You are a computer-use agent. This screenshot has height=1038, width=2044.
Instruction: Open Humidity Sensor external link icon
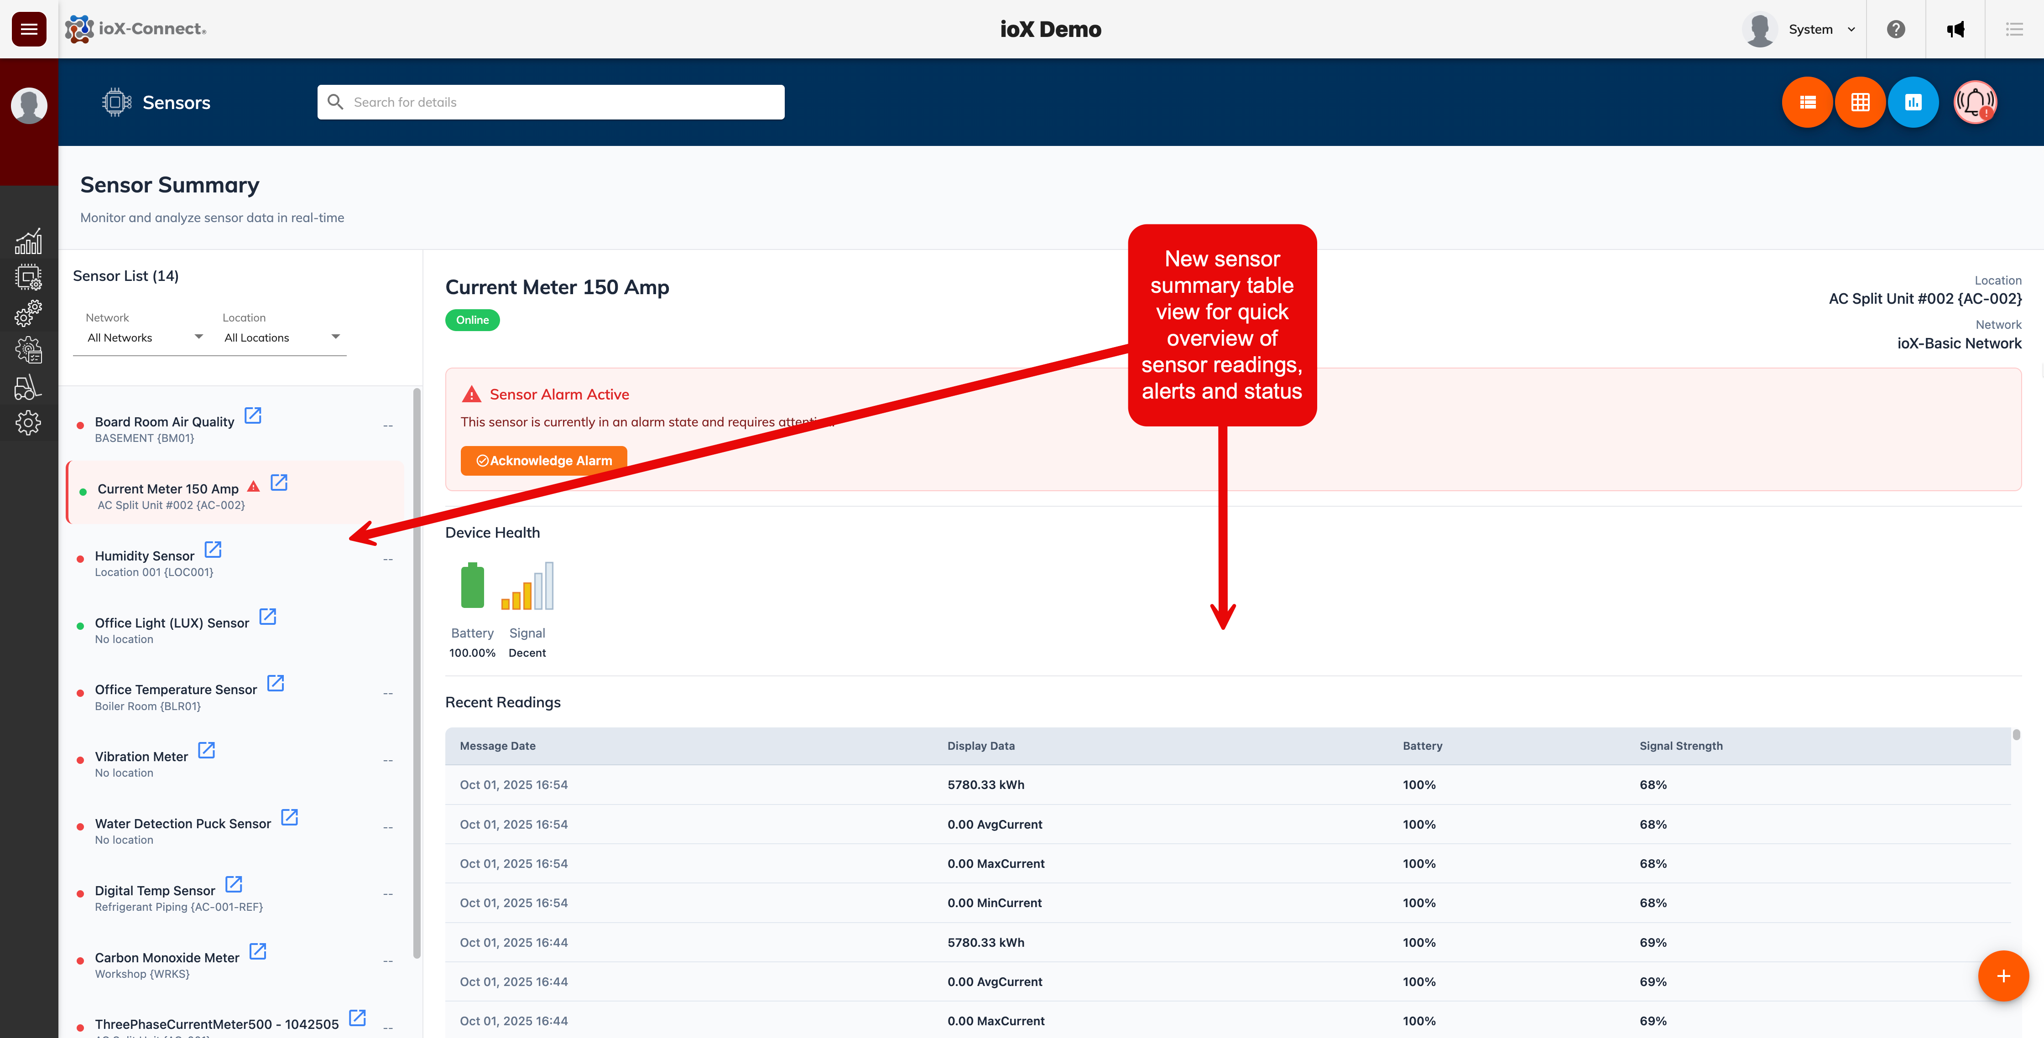click(213, 550)
